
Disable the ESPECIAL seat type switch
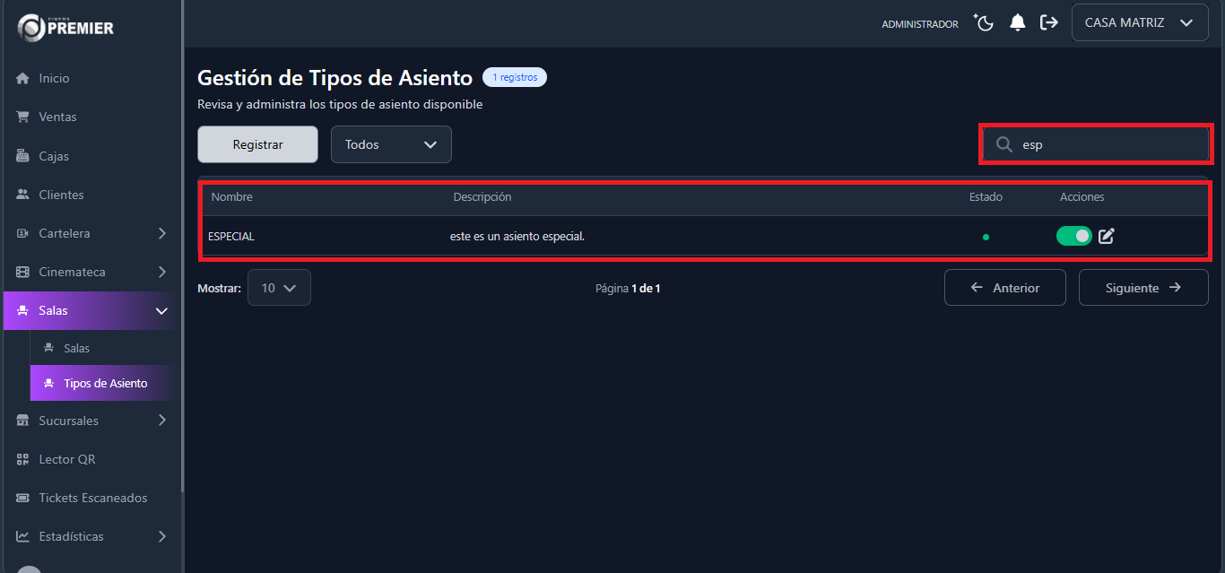coord(1073,236)
